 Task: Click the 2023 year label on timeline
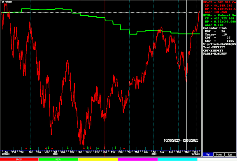click(154, 154)
